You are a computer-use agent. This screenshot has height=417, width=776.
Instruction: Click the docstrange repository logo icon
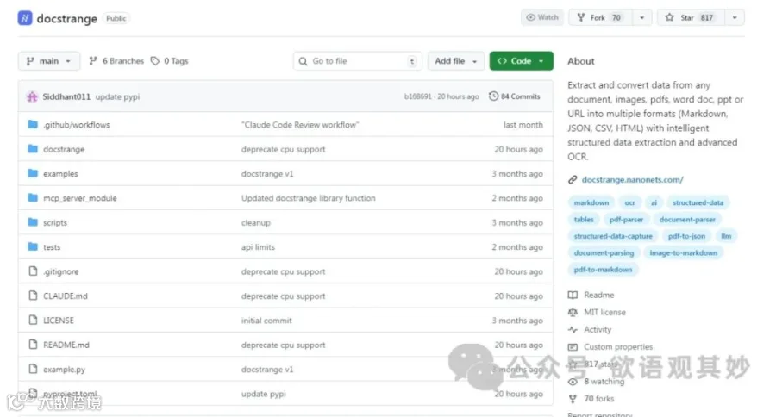[x=25, y=18]
